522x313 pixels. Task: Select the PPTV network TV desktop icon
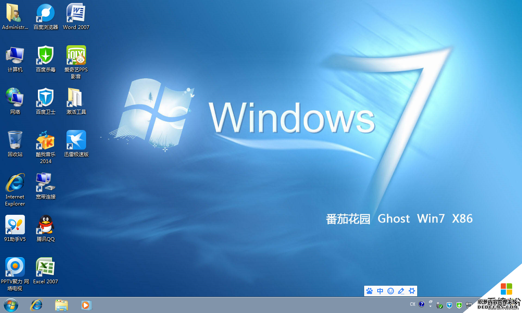tap(15, 267)
